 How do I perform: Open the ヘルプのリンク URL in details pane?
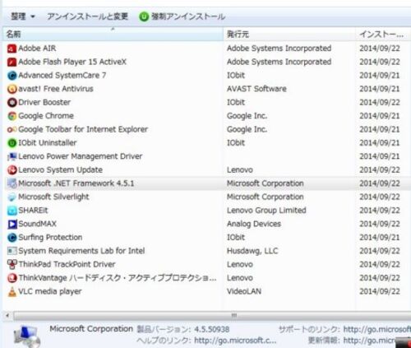click(x=235, y=341)
